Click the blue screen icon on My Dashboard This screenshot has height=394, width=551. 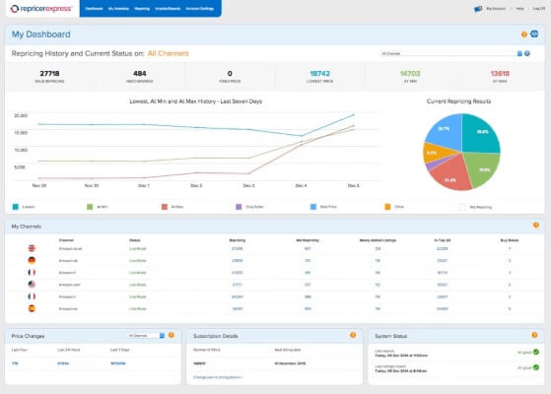coord(534,33)
